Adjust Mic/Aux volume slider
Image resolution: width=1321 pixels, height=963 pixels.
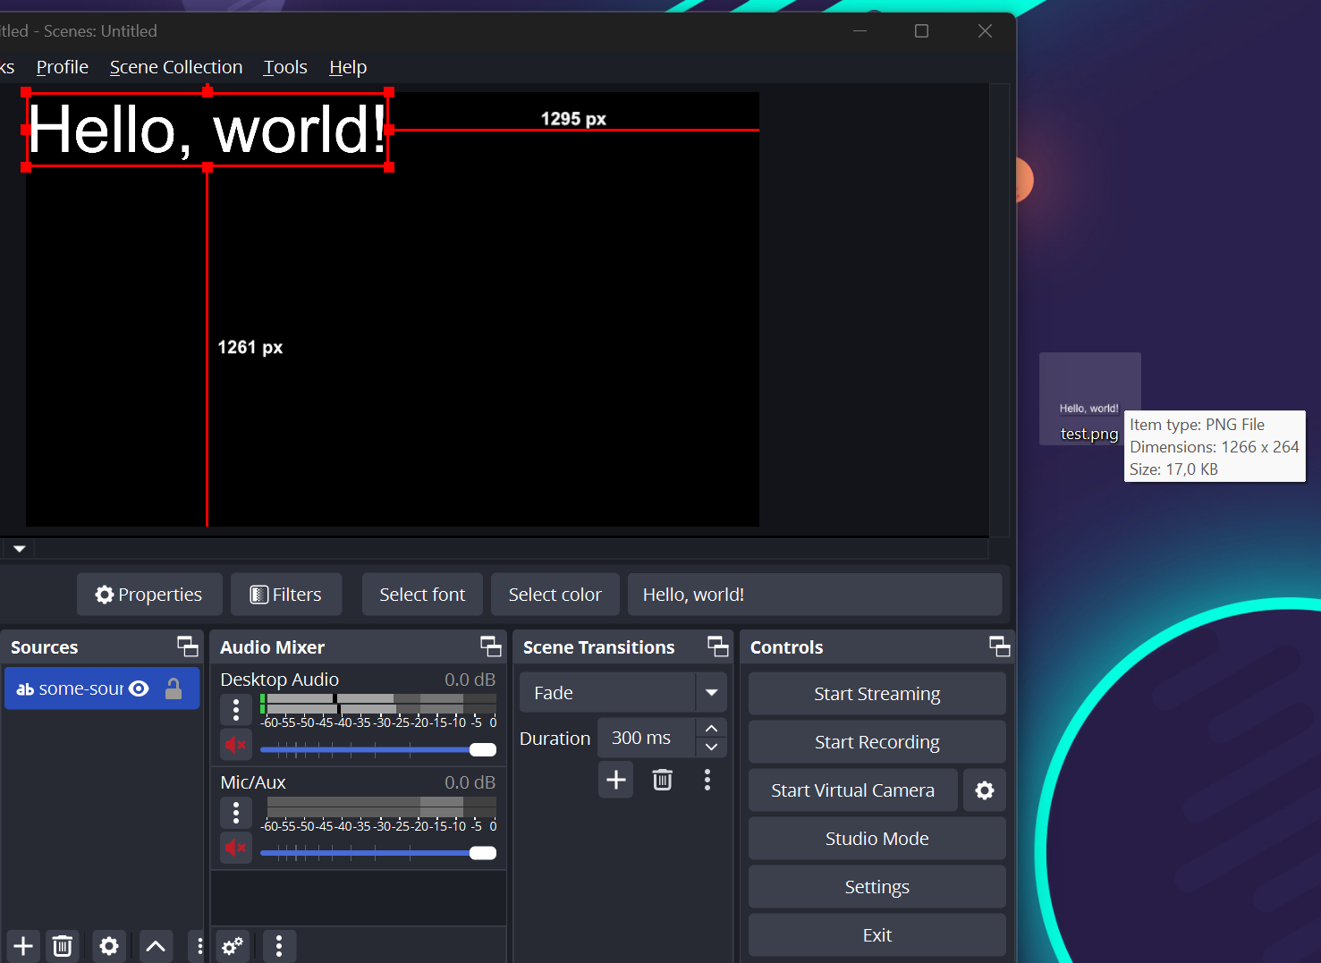tap(378, 853)
